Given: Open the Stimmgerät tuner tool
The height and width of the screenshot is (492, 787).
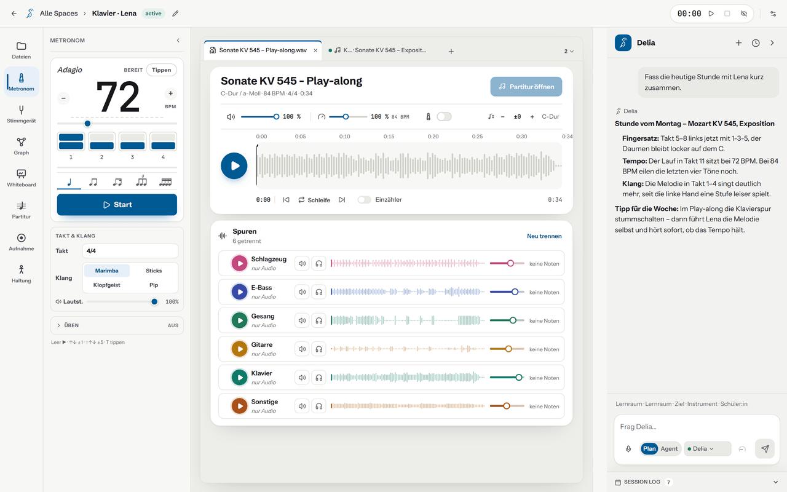Looking at the screenshot, I should [x=22, y=114].
